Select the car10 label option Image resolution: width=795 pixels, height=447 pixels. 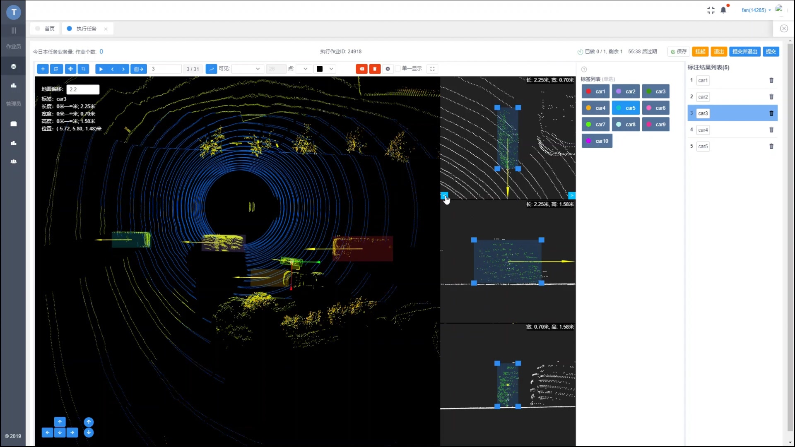coord(597,141)
